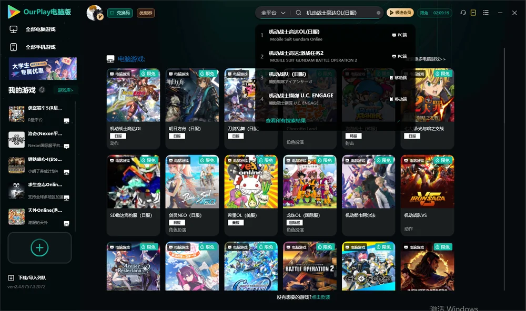
Task: Open 游戏库 game library link
Action: tap(65, 90)
